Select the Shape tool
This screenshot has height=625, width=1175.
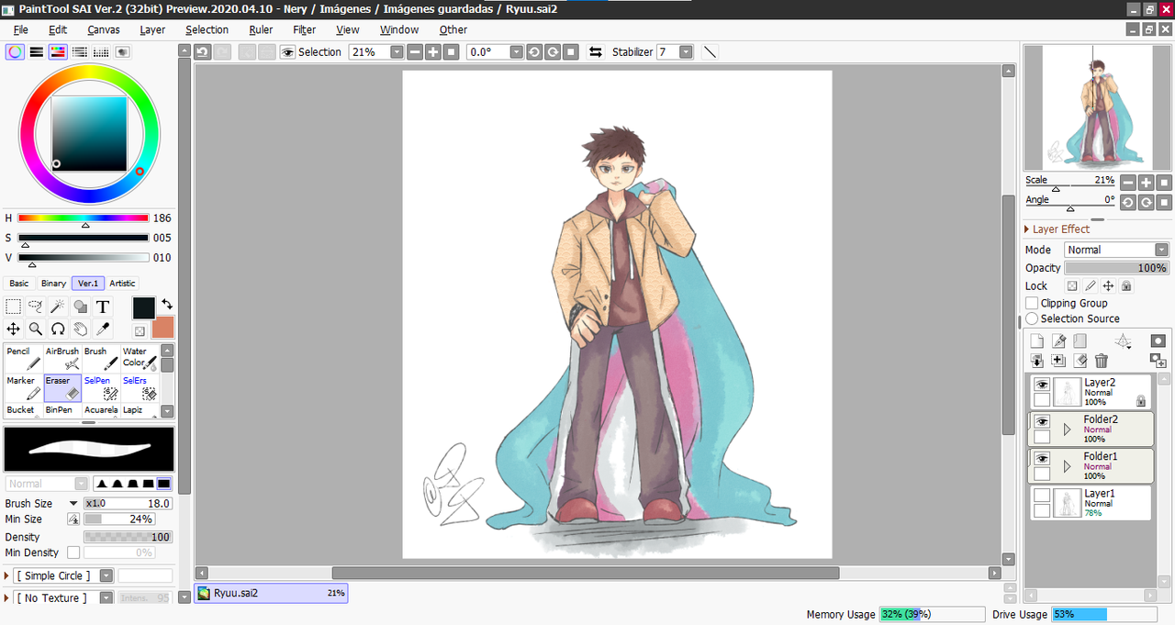point(81,307)
